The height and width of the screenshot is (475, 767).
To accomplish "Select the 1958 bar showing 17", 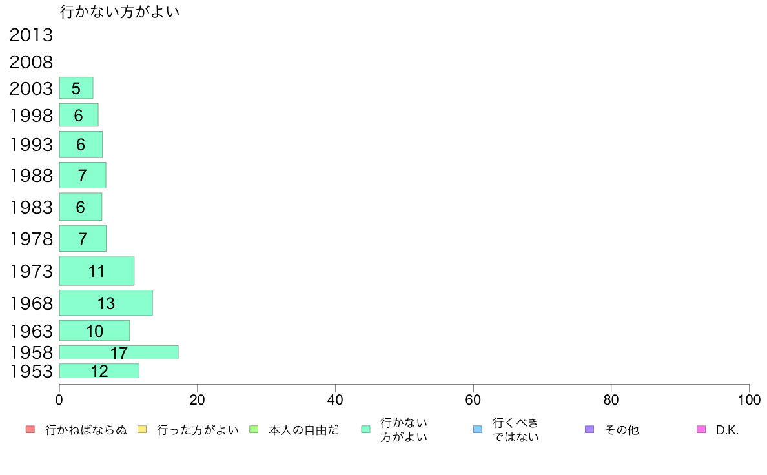I will 119,352.
